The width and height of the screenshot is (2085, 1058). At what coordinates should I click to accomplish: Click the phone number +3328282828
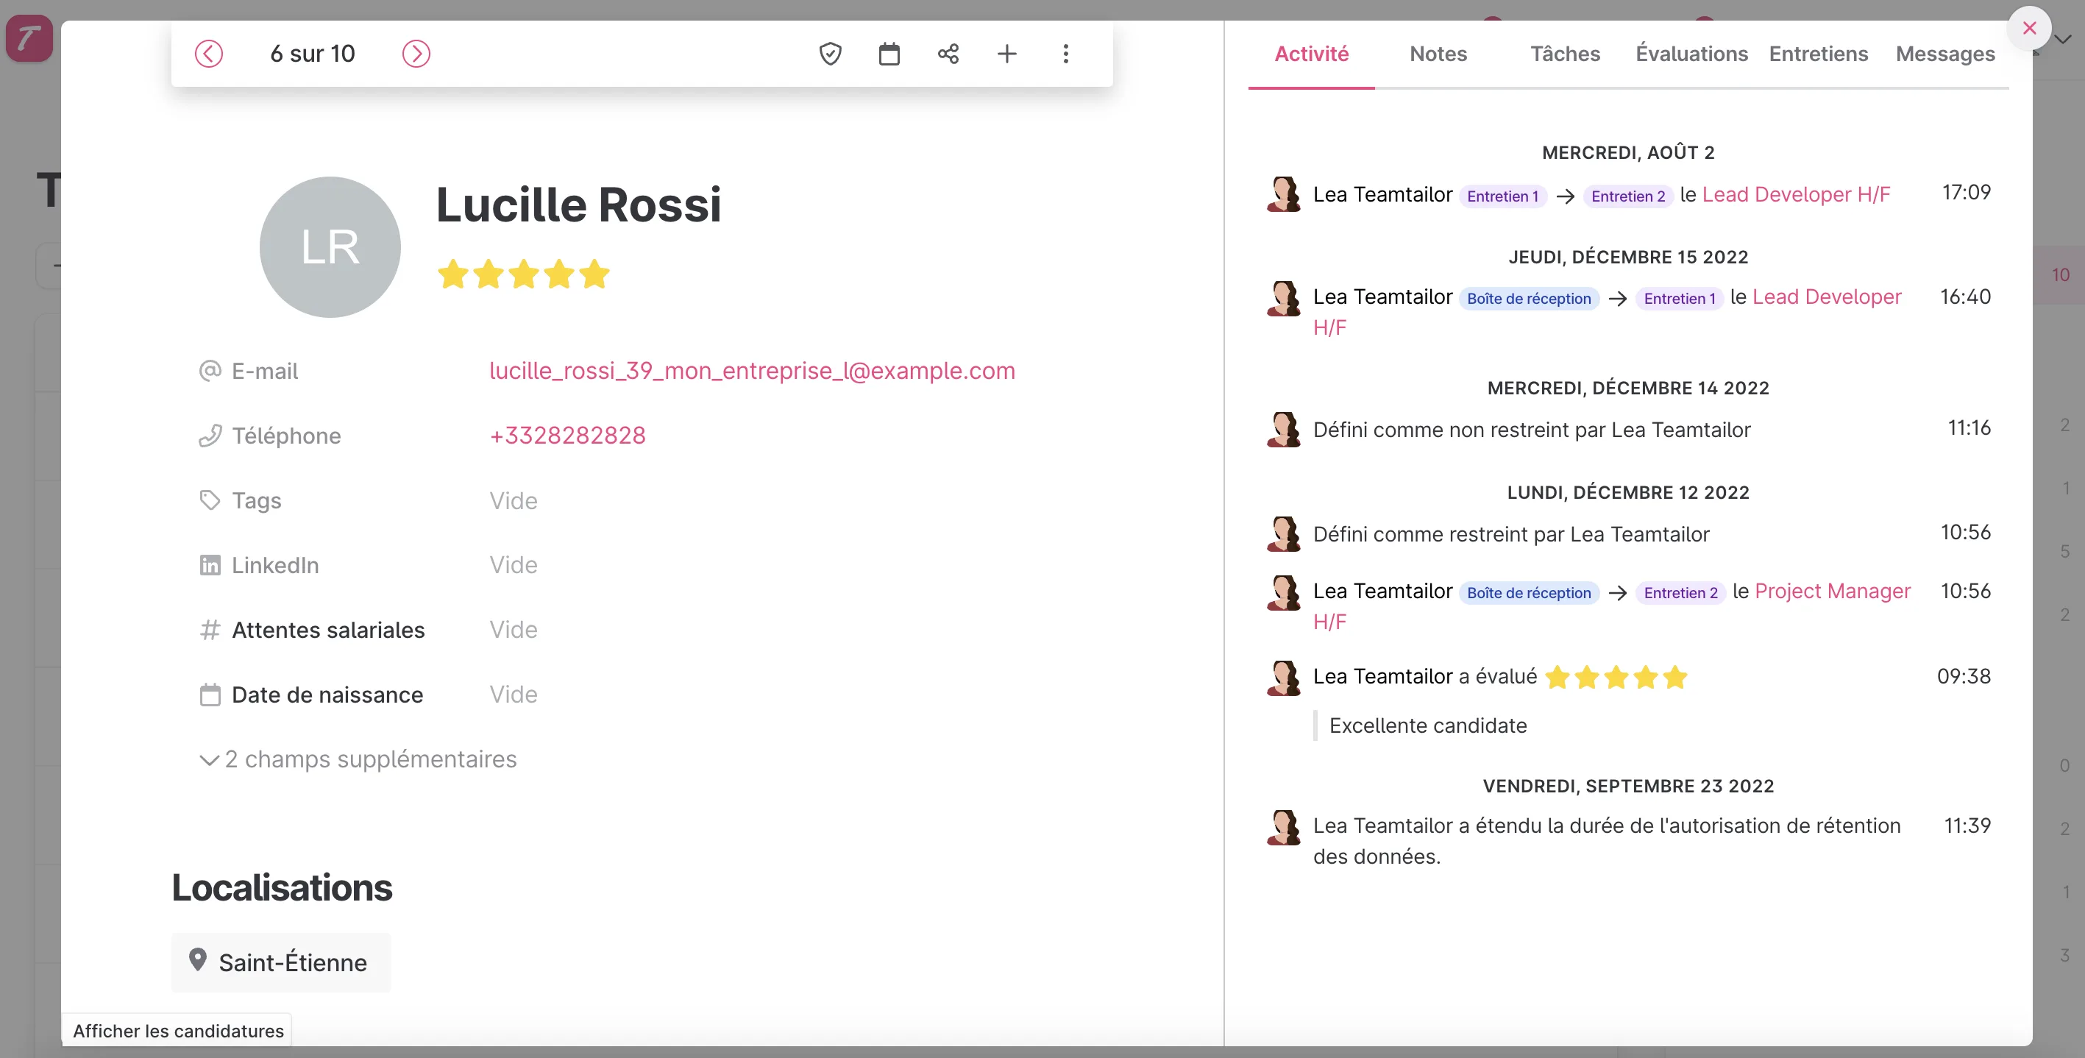tap(567, 436)
